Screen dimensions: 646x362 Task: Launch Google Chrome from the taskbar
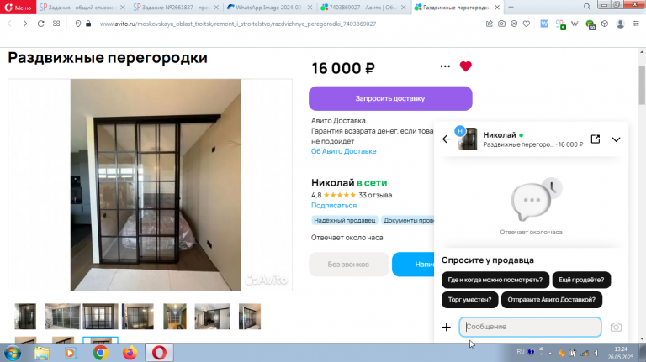100,353
